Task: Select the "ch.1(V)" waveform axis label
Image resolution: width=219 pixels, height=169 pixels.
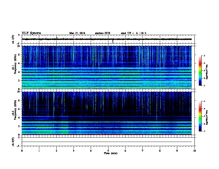Action: point(13,39)
